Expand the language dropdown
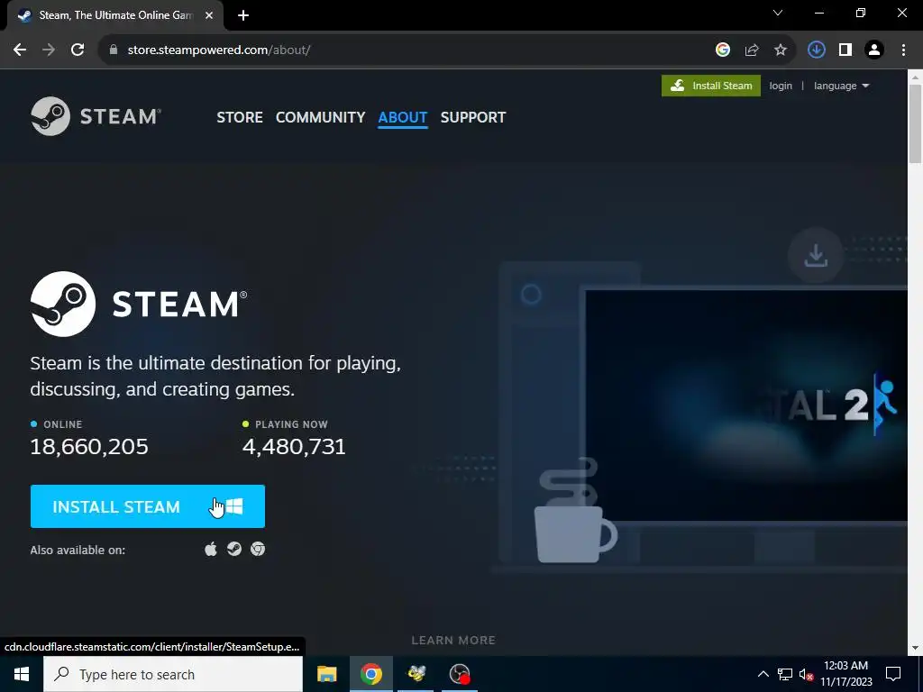This screenshot has height=692, width=923. click(x=841, y=86)
